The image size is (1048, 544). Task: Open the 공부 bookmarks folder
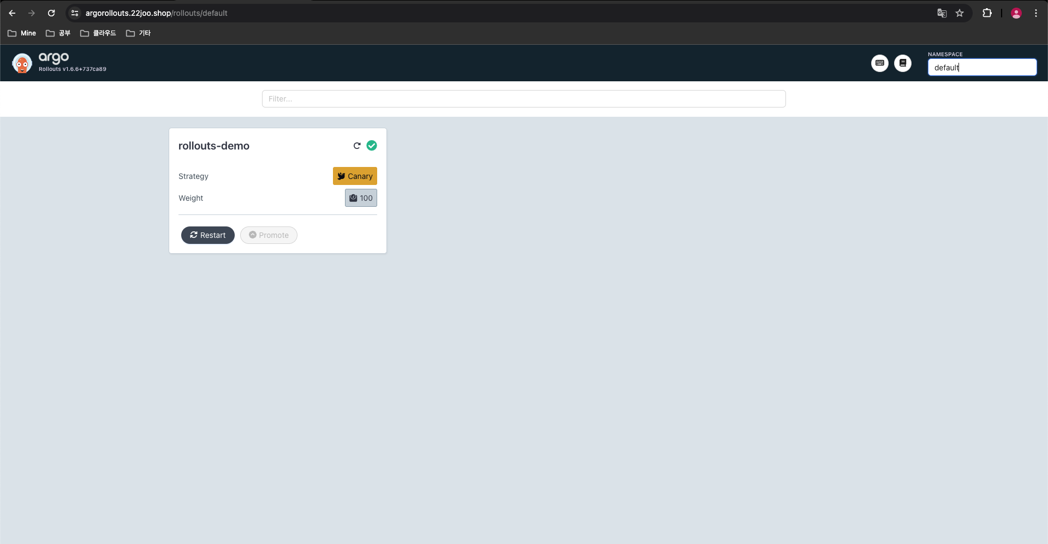pyautogui.click(x=58, y=33)
